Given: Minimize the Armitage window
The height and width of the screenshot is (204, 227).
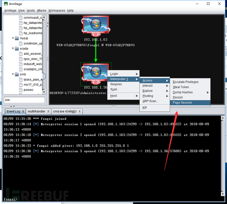Looking at the screenshot, I should point(197,4).
